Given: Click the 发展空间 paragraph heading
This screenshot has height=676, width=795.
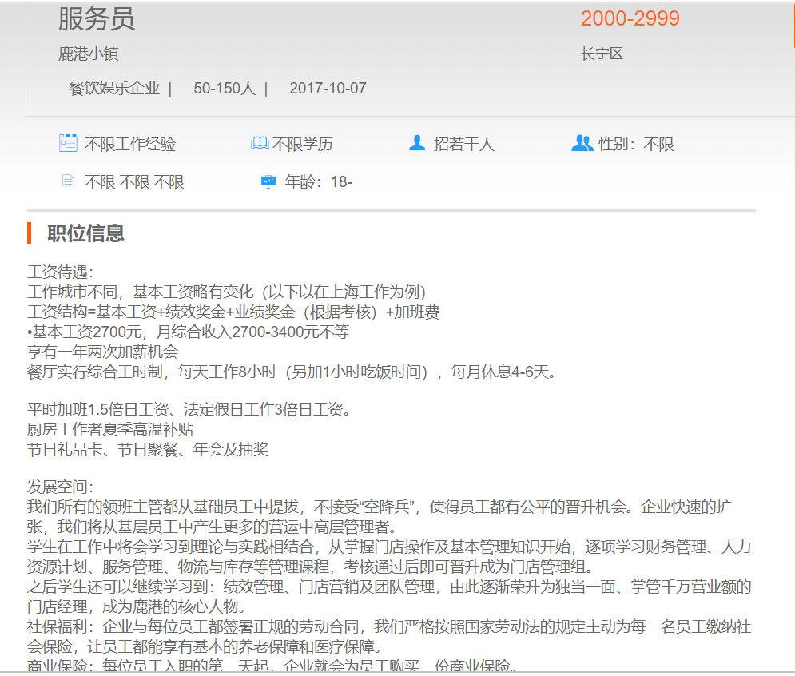Looking at the screenshot, I should pos(61,487).
